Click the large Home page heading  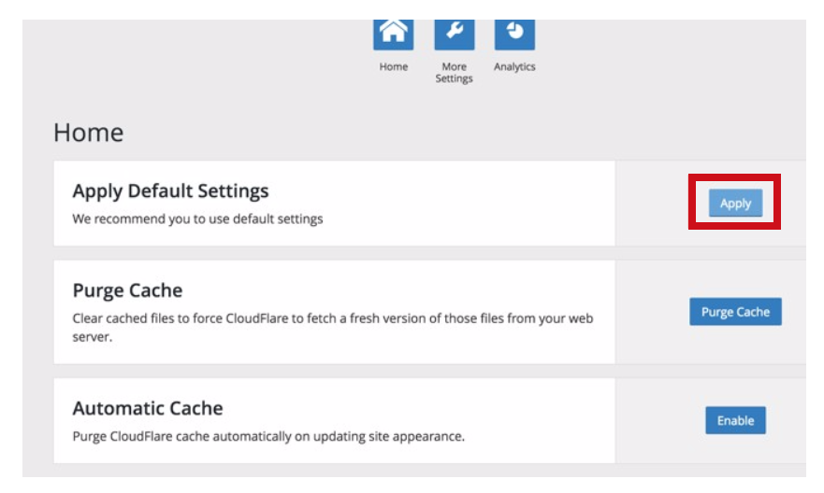[89, 133]
